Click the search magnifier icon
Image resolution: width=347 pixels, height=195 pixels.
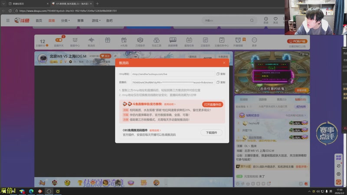(252, 20)
